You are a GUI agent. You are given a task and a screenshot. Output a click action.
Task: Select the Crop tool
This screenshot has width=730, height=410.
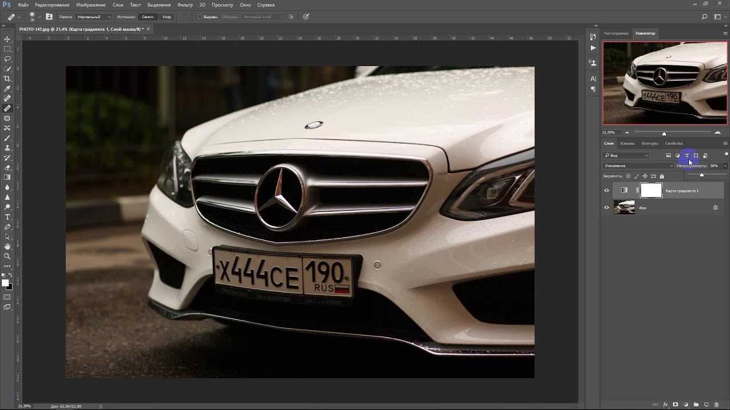tap(7, 79)
